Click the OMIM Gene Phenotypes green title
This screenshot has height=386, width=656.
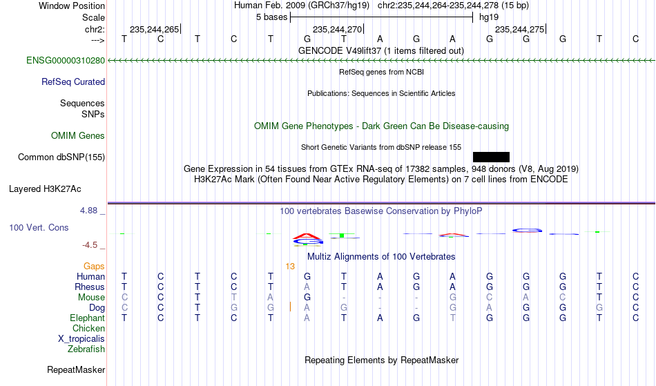[x=381, y=126]
